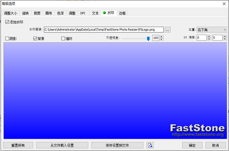Confirm with the 确定 button
The width and height of the screenshot is (229, 151).
tap(192, 145)
